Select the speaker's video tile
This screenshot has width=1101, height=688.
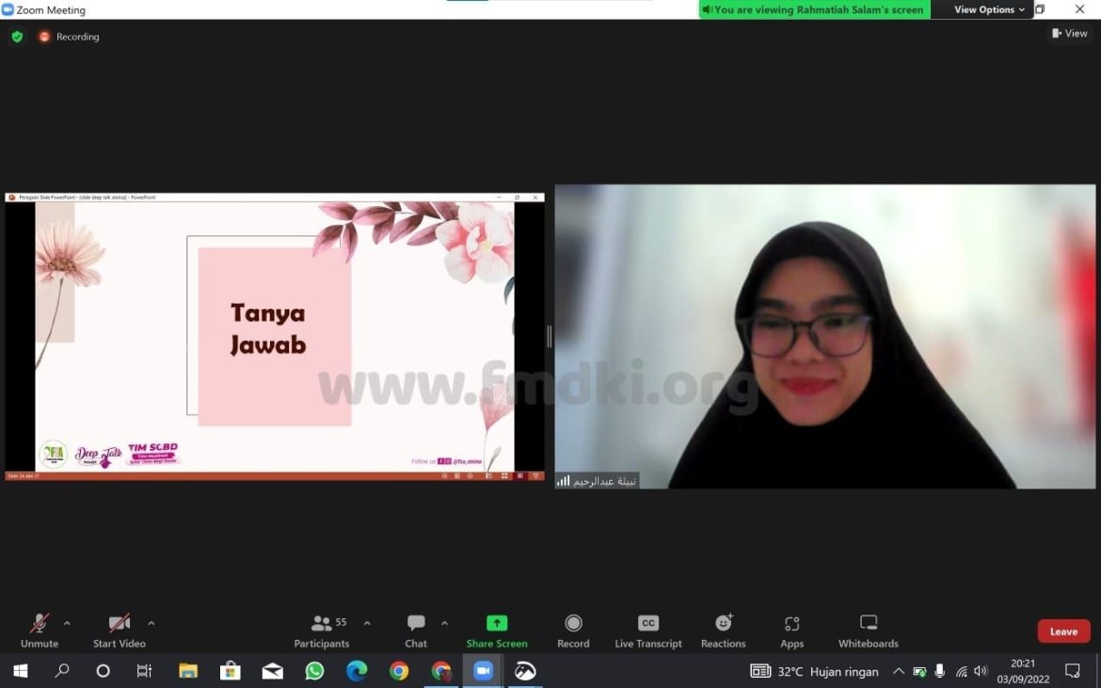coord(824,336)
